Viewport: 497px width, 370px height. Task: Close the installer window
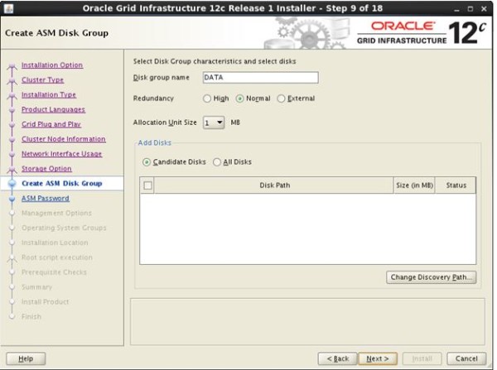tap(484, 9)
